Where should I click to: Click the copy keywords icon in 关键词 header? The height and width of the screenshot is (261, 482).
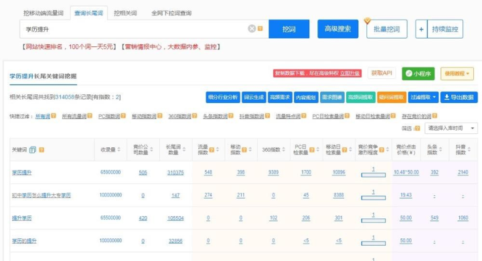(33, 150)
